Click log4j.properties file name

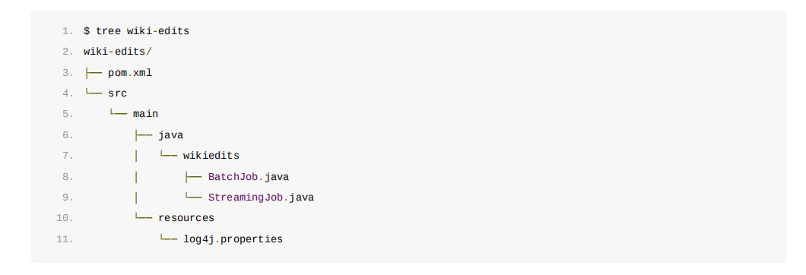(x=233, y=239)
